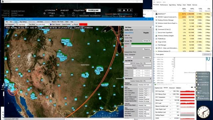Set Radar EMCON to ACTIVE

[x=138, y=71]
